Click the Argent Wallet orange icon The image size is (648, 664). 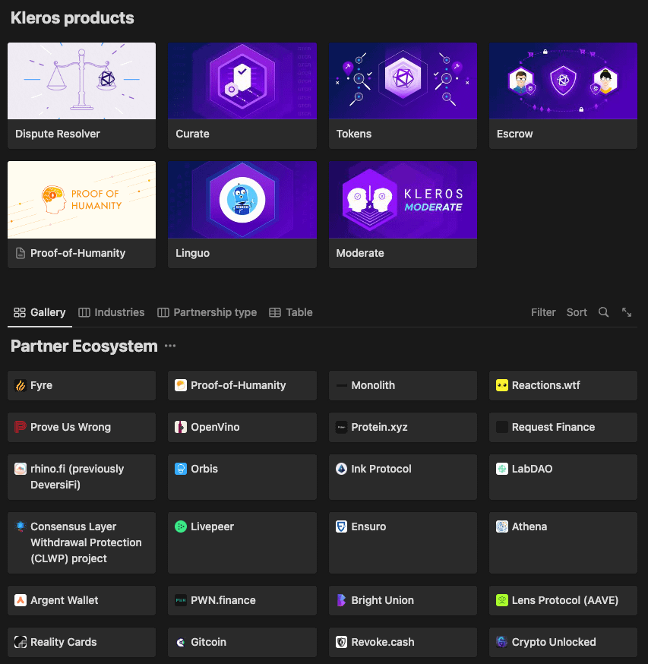pyautogui.click(x=21, y=600)
